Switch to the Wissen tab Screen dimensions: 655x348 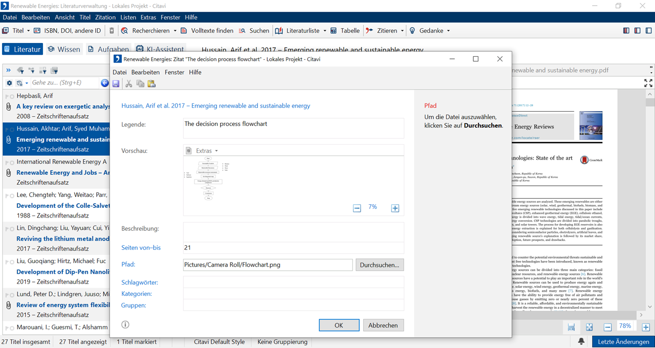point(64,49)
